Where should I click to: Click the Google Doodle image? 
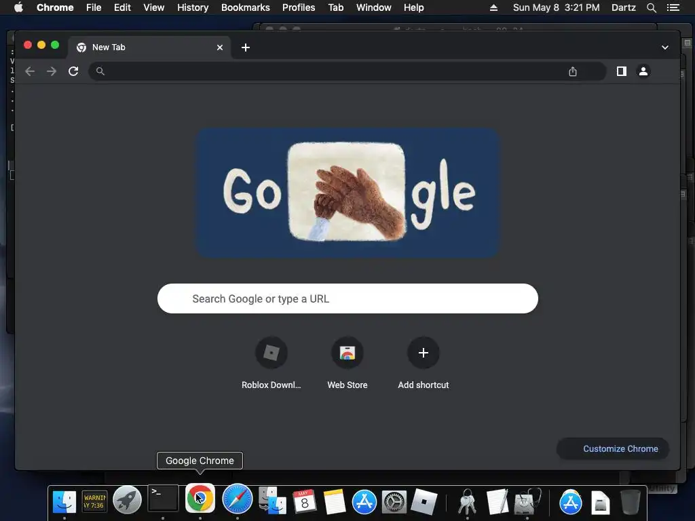(348, 192)
